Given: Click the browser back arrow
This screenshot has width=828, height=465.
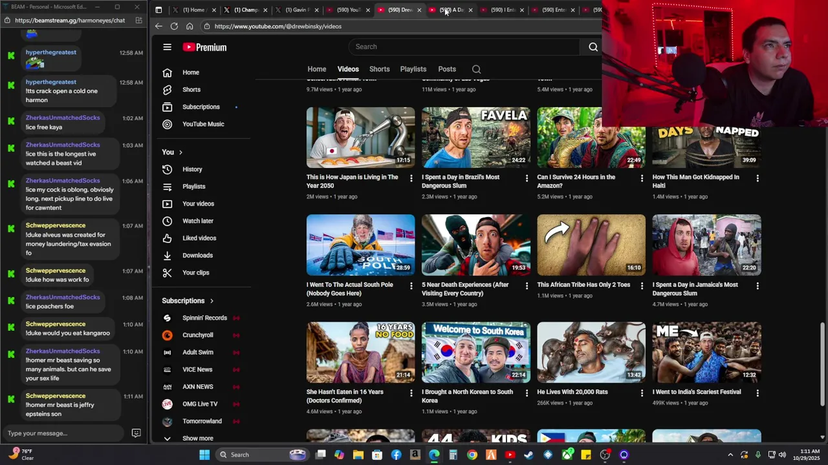Looking at the screenshot, I should pyautogui.click(x=158, y=26).
